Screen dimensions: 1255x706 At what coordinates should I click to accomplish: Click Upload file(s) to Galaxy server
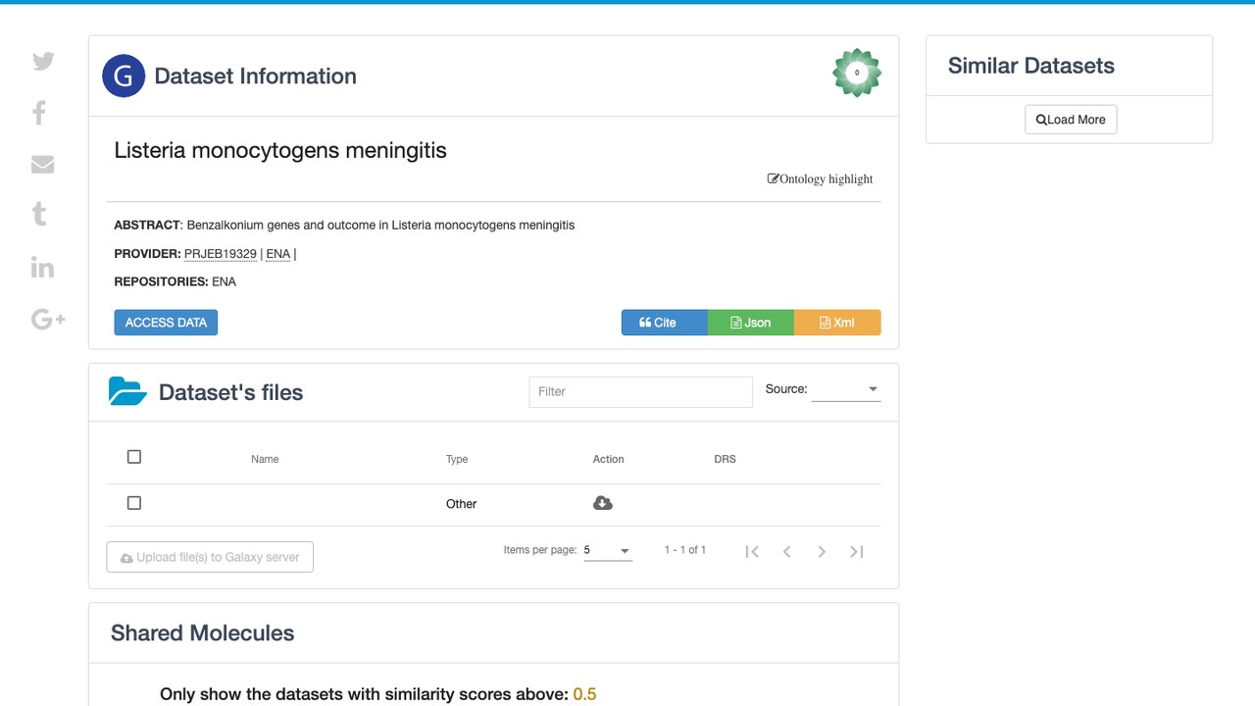click(210, 557)
